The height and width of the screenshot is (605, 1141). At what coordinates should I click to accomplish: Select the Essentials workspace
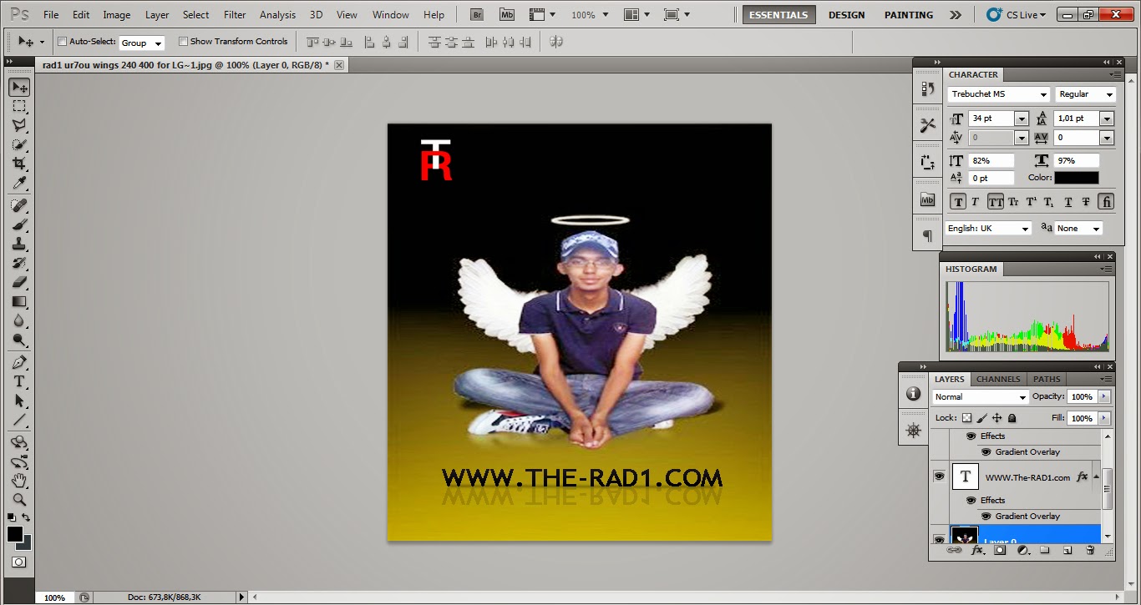[778, 15]
